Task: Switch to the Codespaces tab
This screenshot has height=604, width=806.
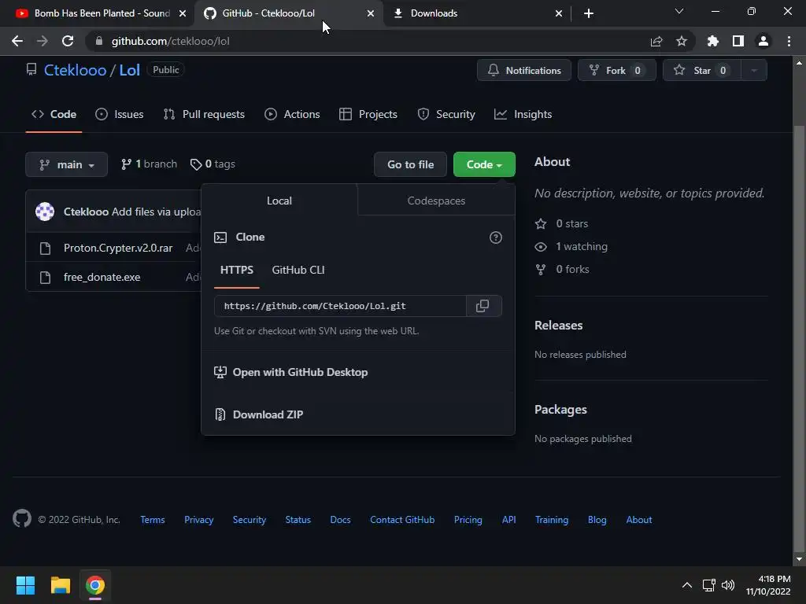Action: [436, 201]
